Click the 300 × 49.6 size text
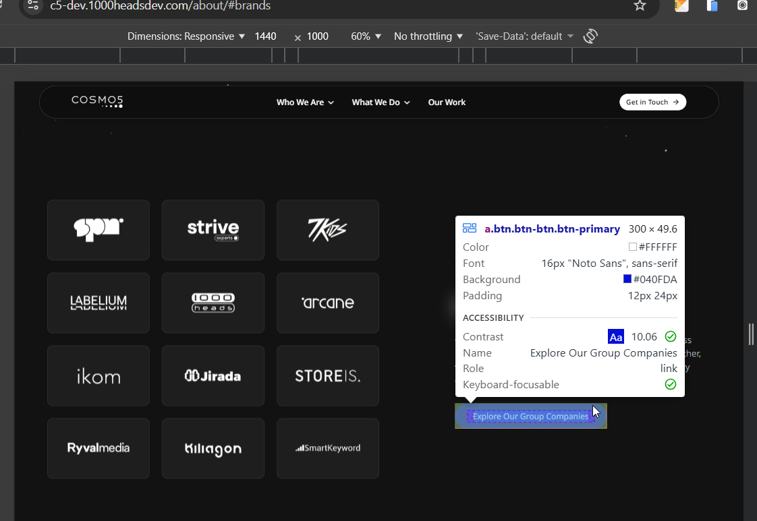Viewport: 757px width, 521px height. pyautogui.click(x=652, y=228)
